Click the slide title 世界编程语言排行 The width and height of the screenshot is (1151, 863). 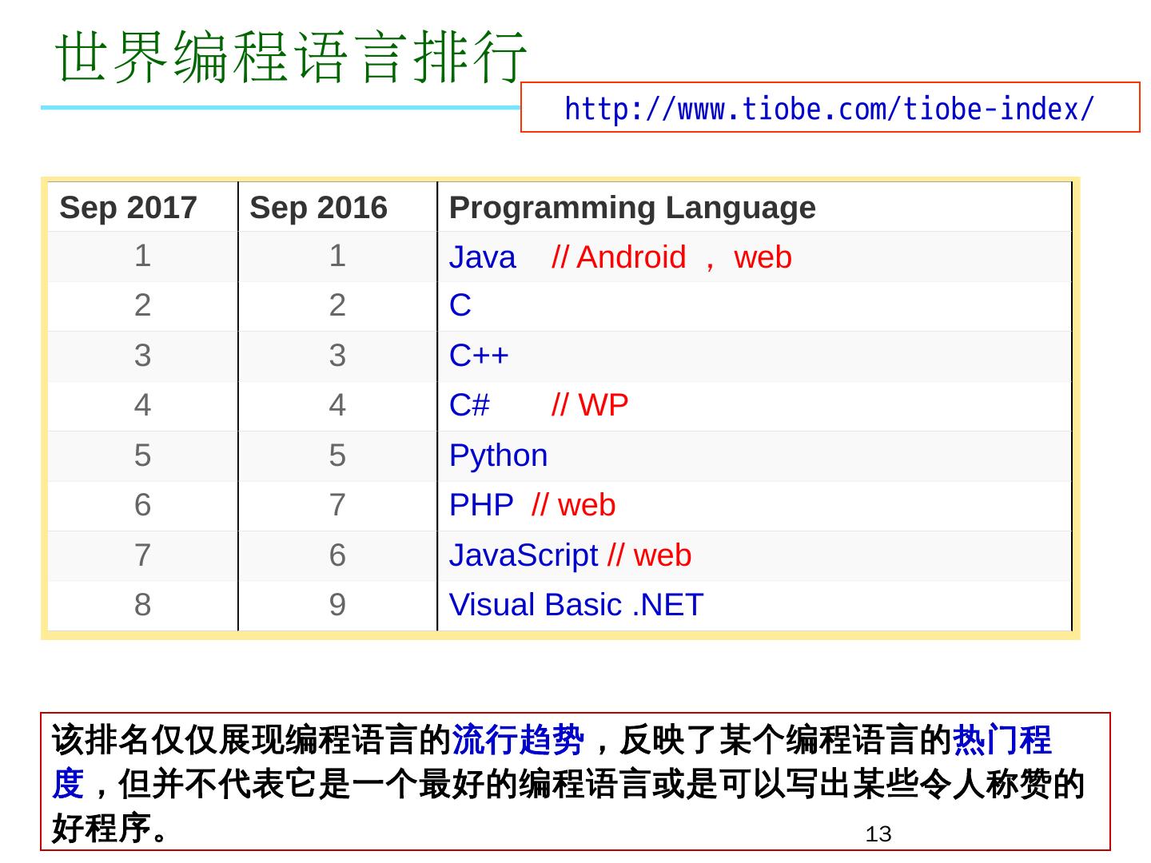click(292, 58)
